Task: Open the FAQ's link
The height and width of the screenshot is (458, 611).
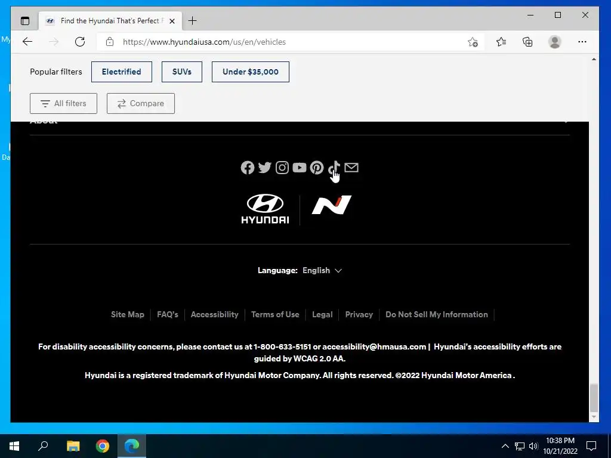Action: click(168, 314)
